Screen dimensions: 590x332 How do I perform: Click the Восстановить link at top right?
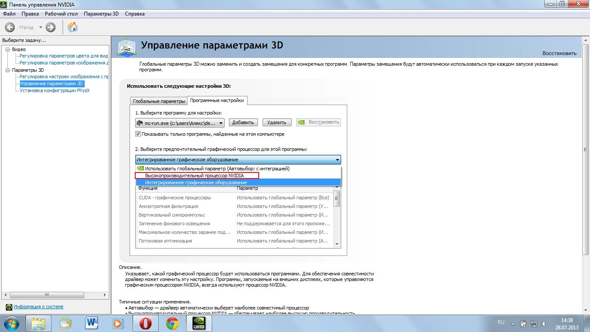559,53
